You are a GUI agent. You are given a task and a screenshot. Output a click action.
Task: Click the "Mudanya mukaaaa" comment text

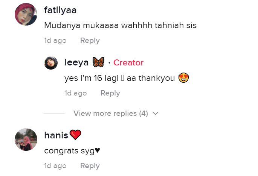click(x=120, y=26)
